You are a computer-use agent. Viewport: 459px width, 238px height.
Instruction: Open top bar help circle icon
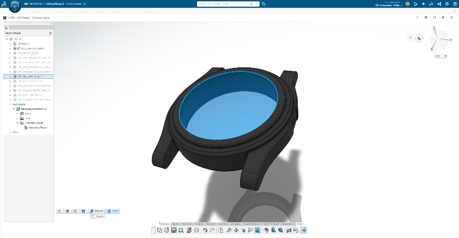click(455, 4)
